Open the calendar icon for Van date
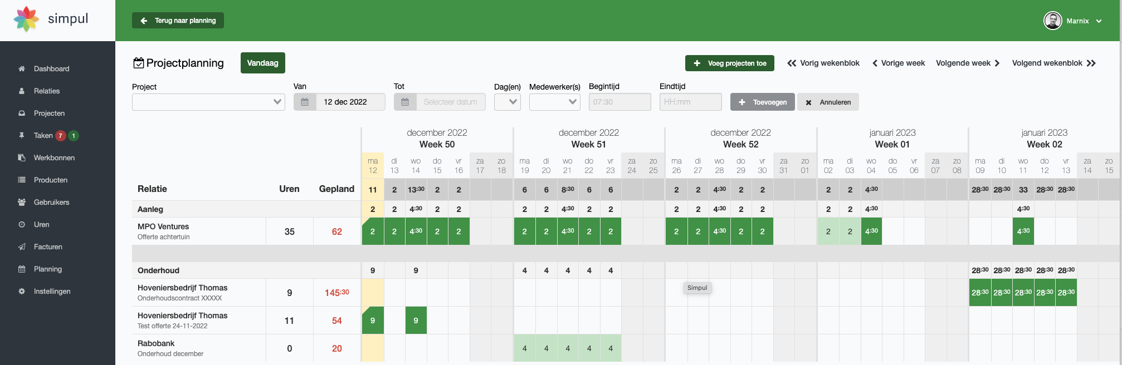This screenshot has width=1122, height=365. tap(305, 102)
